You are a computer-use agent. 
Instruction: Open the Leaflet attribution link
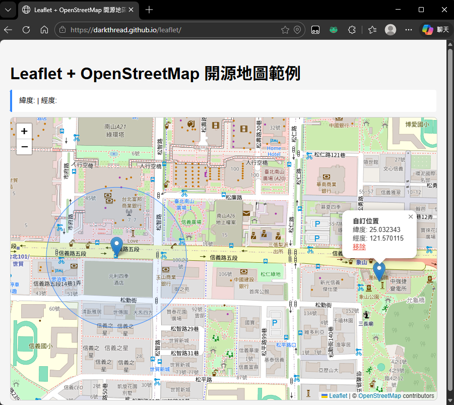(x=338, y=396)
